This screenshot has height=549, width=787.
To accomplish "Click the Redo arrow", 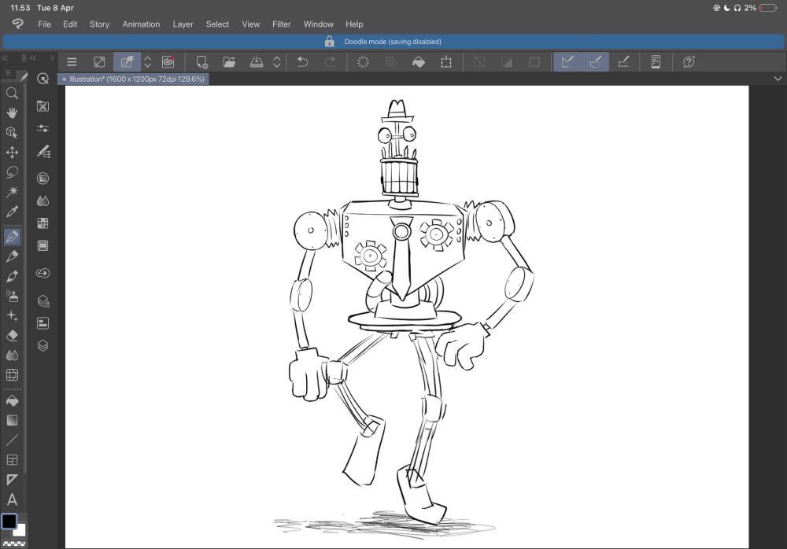I will [330, 61].
